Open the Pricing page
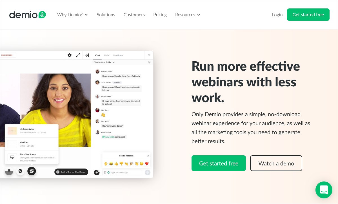 [x=160, y=15]
